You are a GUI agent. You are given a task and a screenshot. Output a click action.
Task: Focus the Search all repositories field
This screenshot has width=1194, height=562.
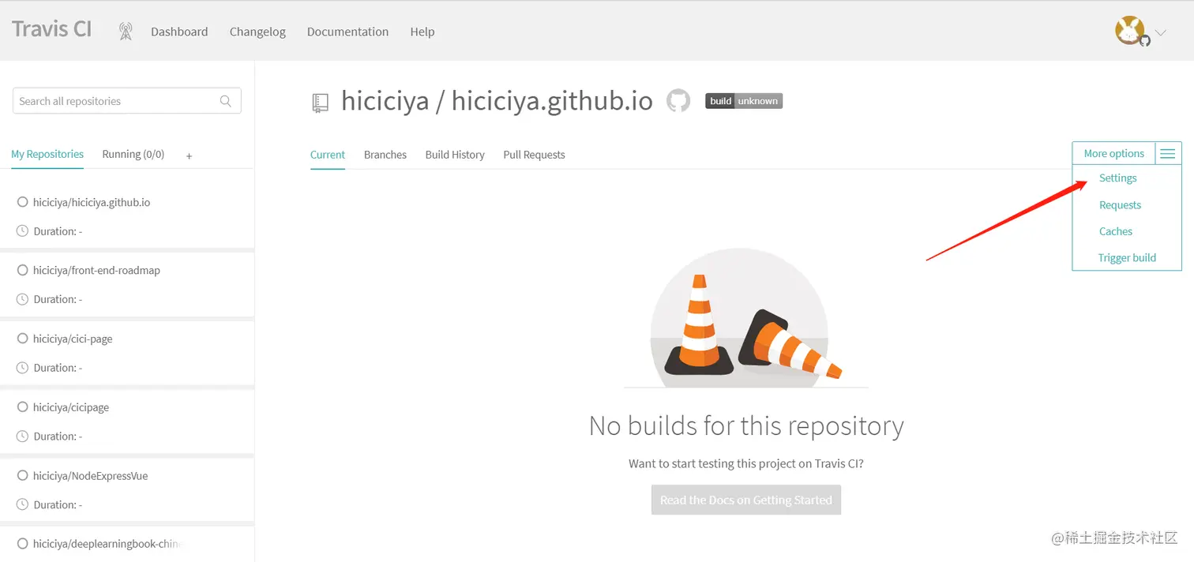(127, 101)
